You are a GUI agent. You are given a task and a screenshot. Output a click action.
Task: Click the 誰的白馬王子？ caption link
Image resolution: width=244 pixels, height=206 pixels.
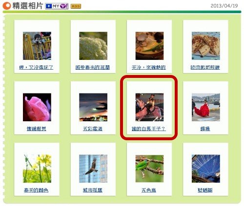click(x=149, y=129)
